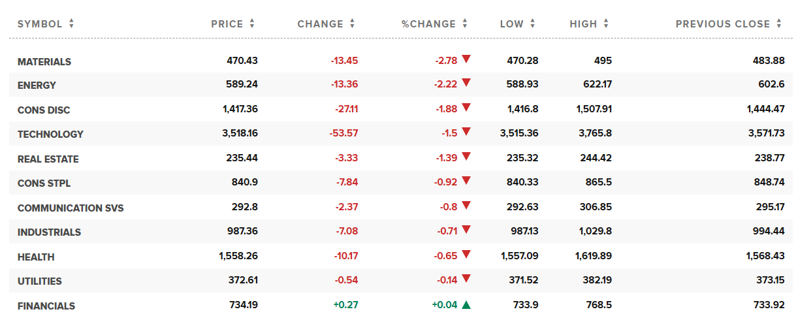Click the sort arrows next to LOW
Image resolution: width=796 pixels, height=335 pixels.
533,24
